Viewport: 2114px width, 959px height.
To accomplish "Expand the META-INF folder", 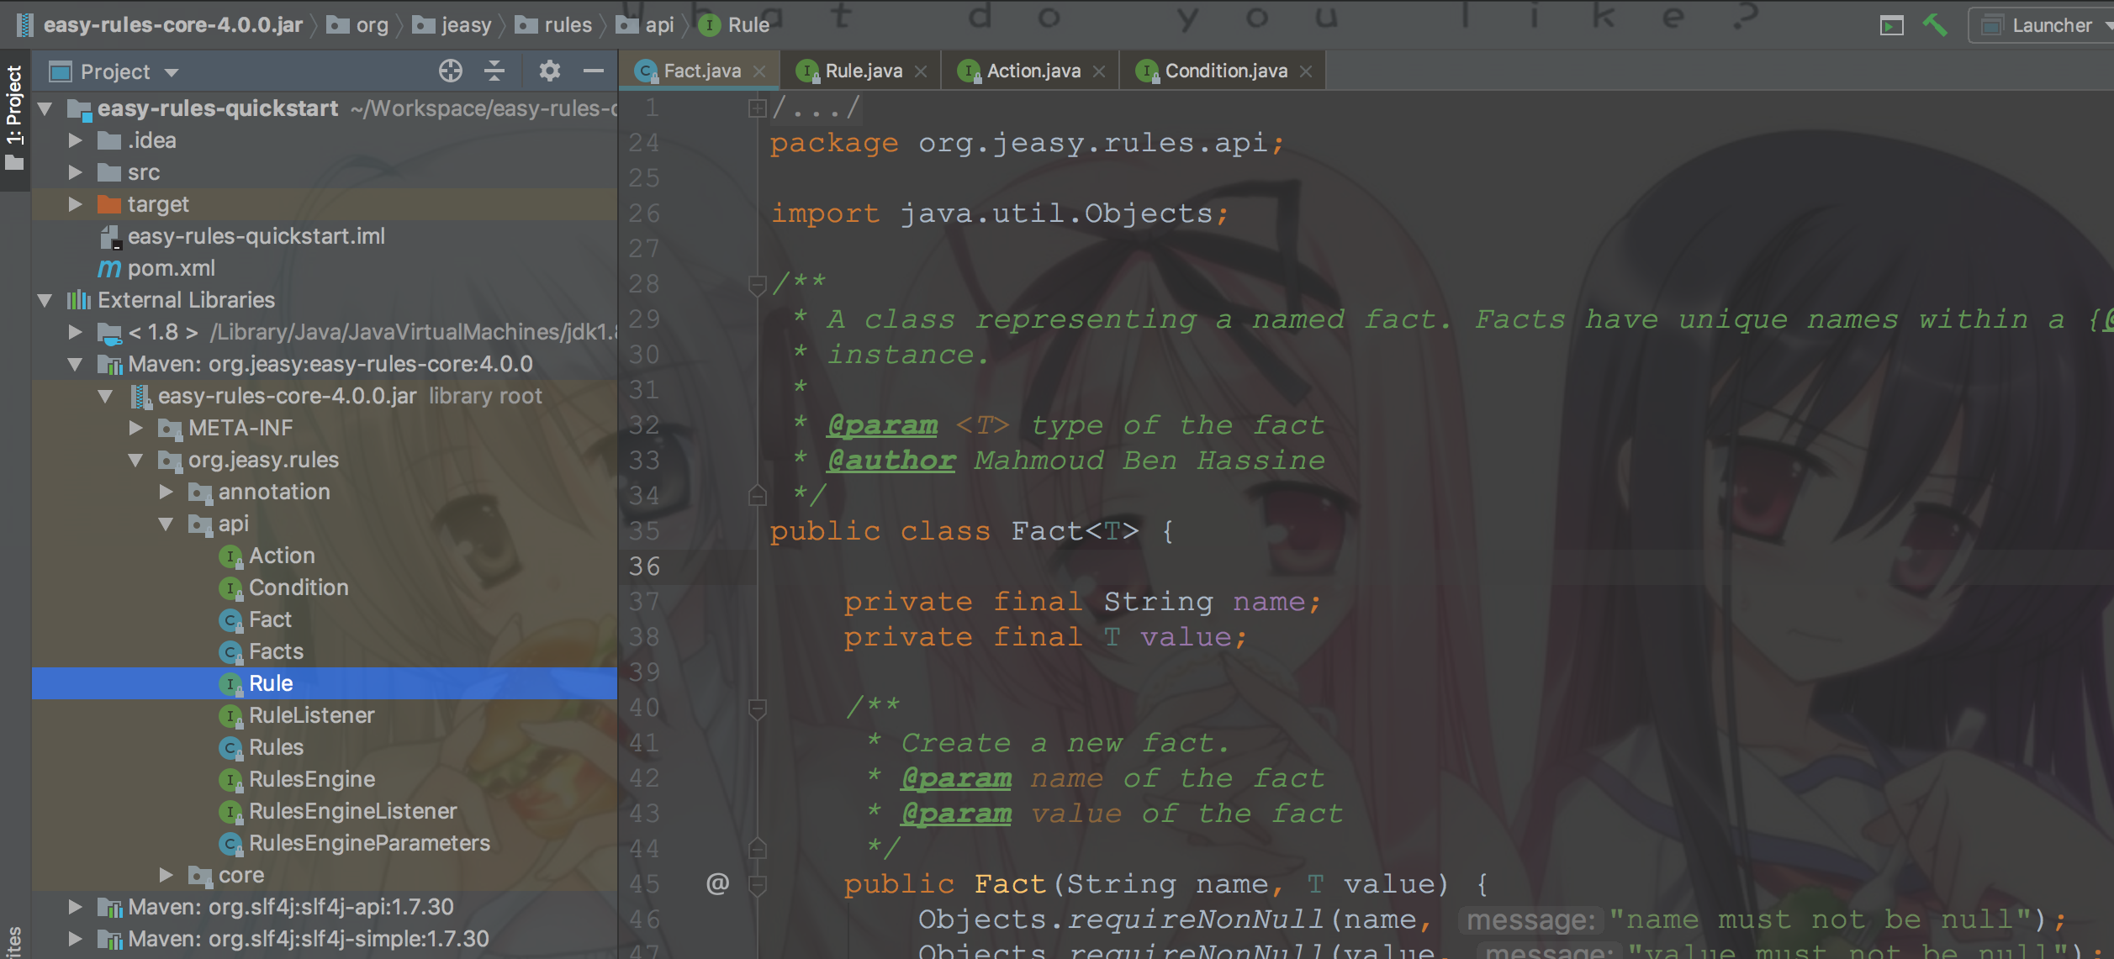I will point(135,428).
